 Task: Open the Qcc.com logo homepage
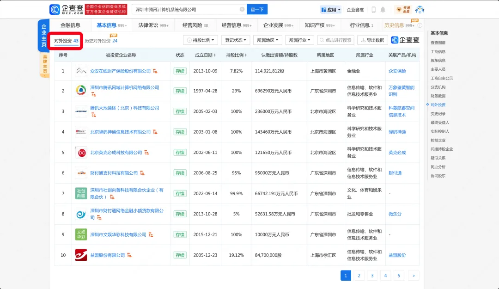[x=66, y=10]
